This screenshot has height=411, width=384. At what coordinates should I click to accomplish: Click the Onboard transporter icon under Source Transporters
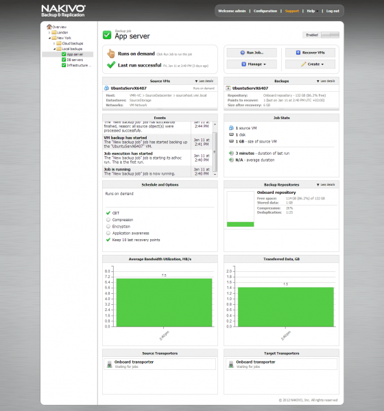click(x=110, y=364)
